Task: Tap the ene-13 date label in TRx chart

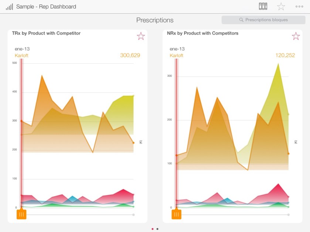Action: [22, 49]
